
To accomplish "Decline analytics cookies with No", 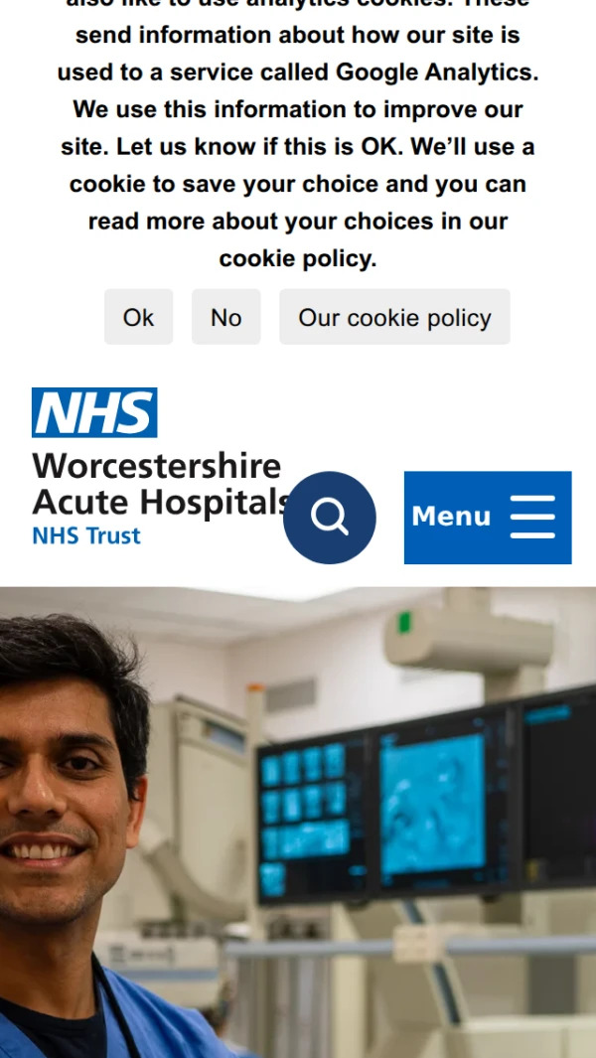I will click(x=226, y=317).
